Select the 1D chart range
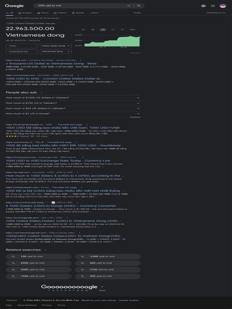The image size is (232, 309). pyautogui.click(x=83, y=29)
